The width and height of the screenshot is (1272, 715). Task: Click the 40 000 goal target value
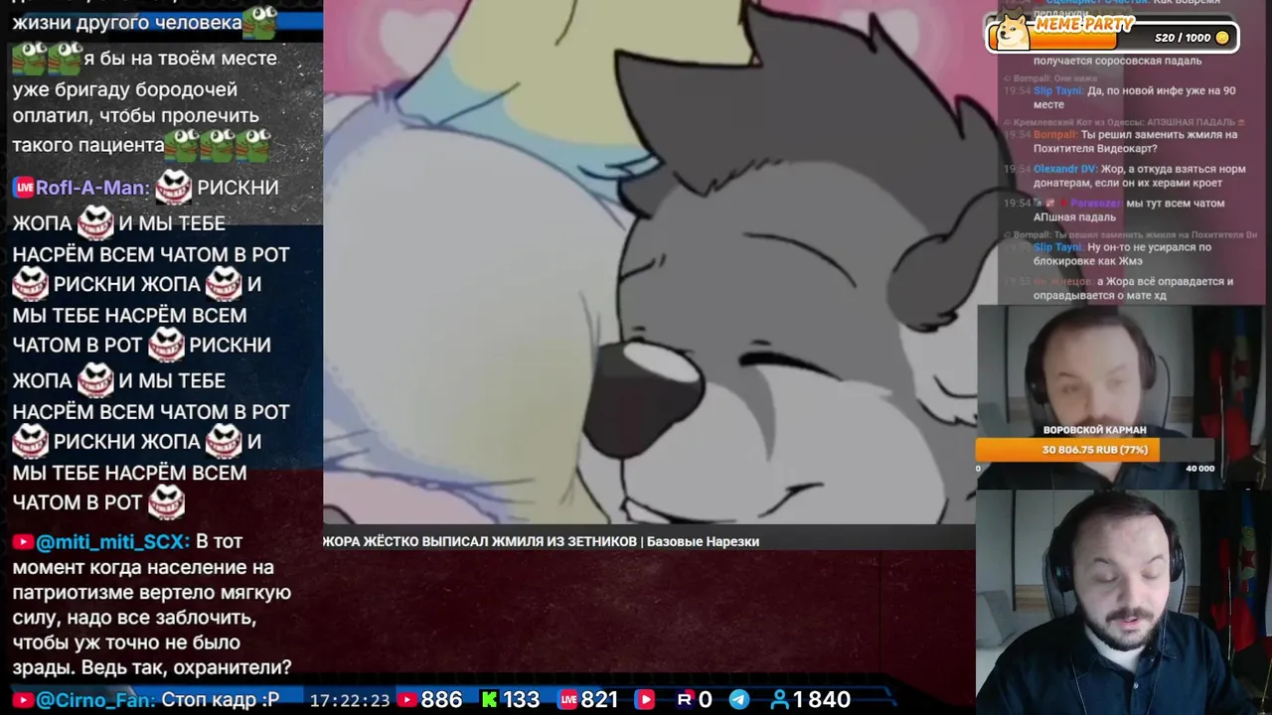1199,469
